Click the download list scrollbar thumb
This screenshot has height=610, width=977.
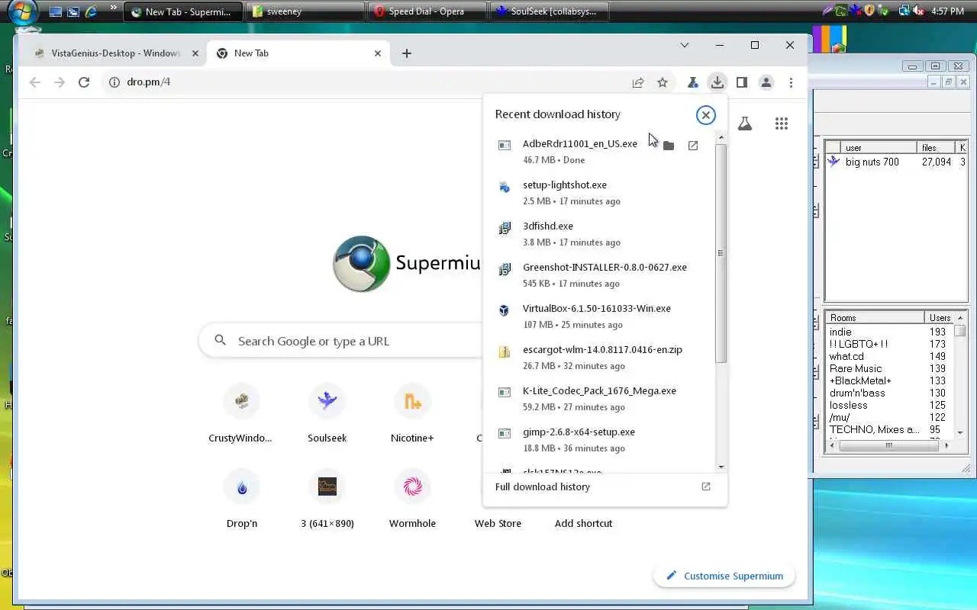click(721, 253)
